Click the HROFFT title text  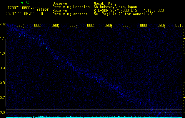pyautogui.click(x=30, y=2)
